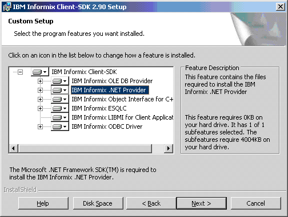Check required Disk Space

(x=98, y=203)
